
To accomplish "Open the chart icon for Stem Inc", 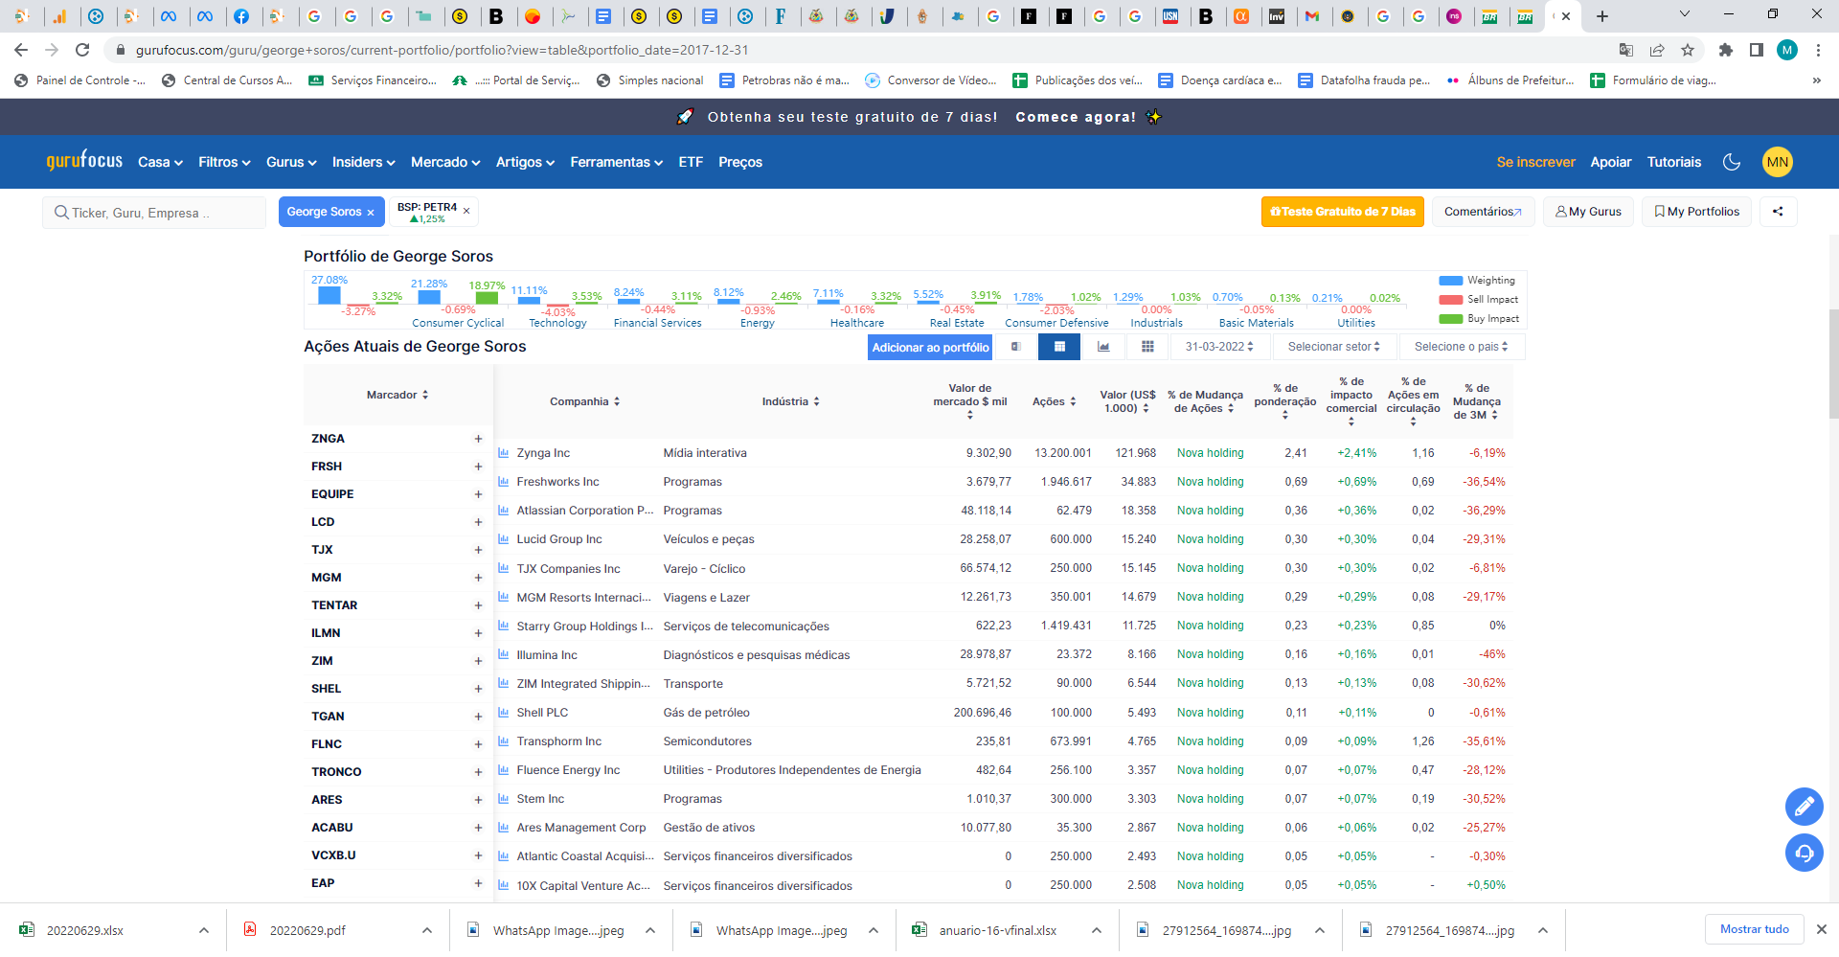I will click(x=504, y=798).
